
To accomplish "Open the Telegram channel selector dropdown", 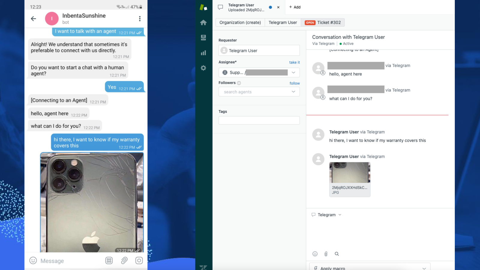I will 327,215.
